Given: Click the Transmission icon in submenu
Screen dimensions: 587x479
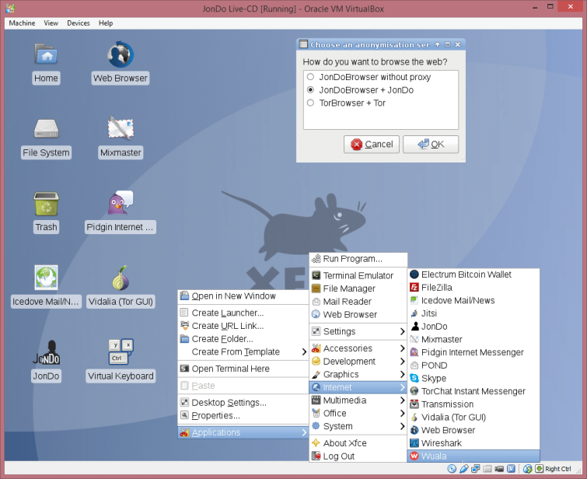Looking at the screenshot, I should click(414, 404).
